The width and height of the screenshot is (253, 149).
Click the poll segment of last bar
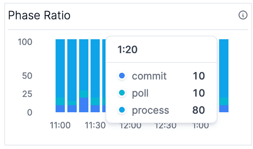224,101
